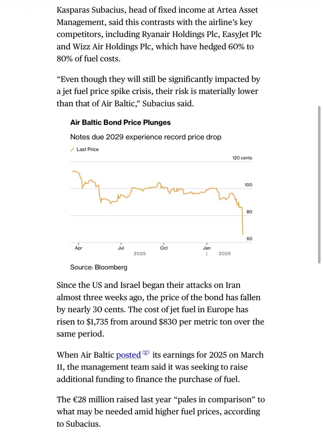Click the "2026" year label under the chart
The image size is (323, 433).
click(x=225, y=254)
